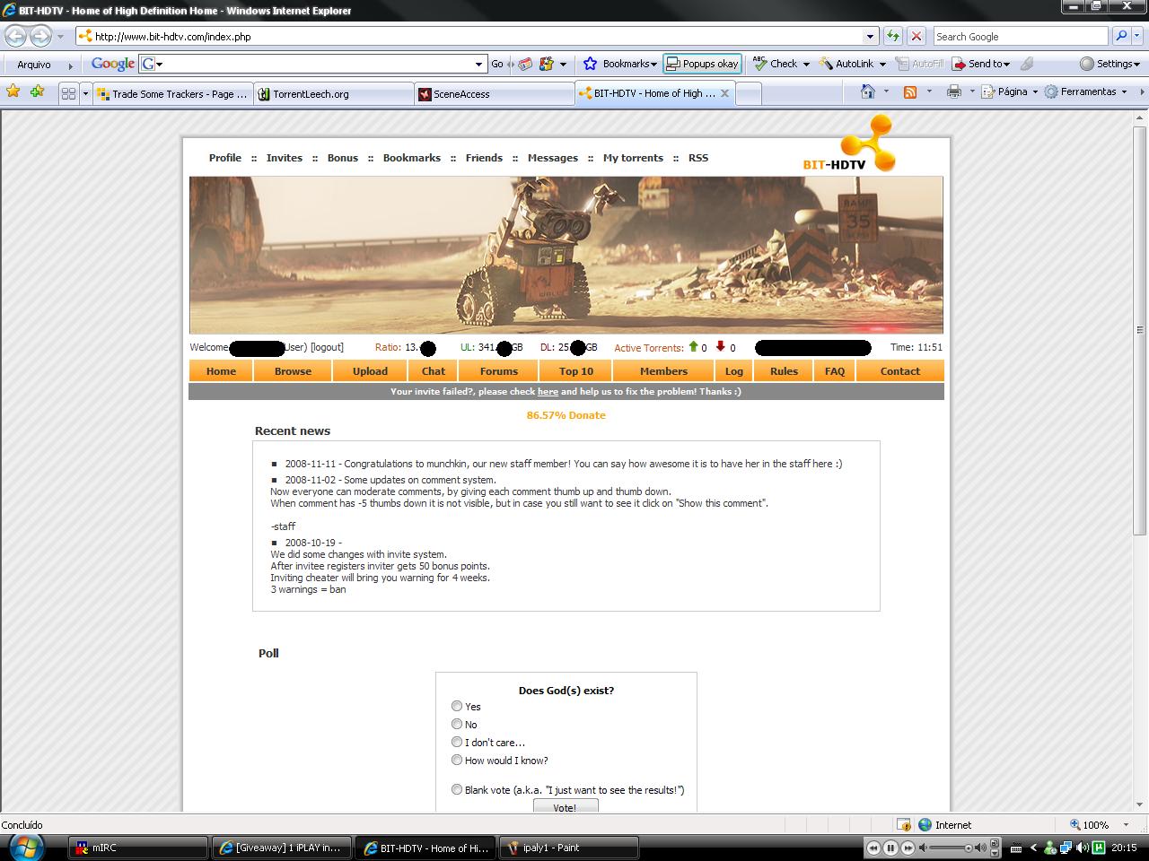This screenshot has height=861, width=1149.
Task: Open the Google toolbar Settings dropdown
Action: coord(1110,64)
